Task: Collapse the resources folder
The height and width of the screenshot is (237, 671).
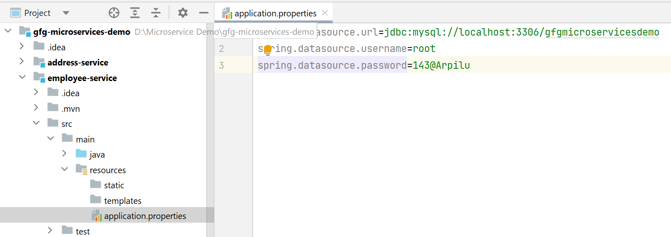Action: coord(64,169)
